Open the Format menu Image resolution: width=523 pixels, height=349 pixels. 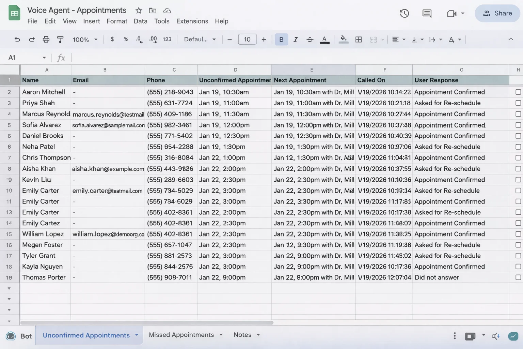click(117, 21)
